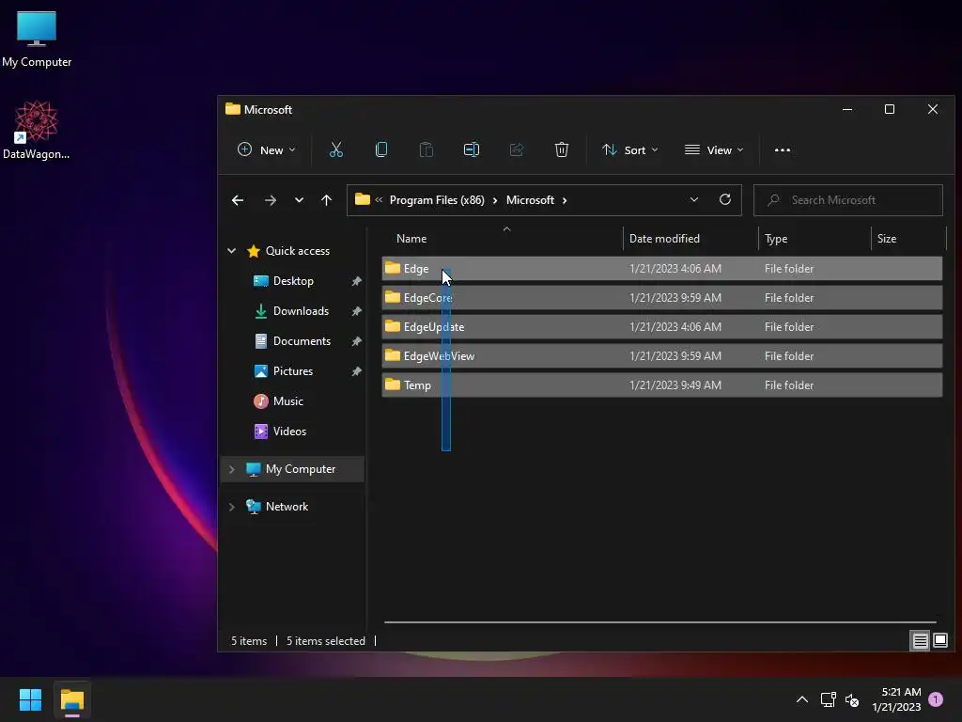The height and width of the screenshot is (722, 962).
Task: Select the EdgeUpdate folder row
Action: [x=662, y=326]
